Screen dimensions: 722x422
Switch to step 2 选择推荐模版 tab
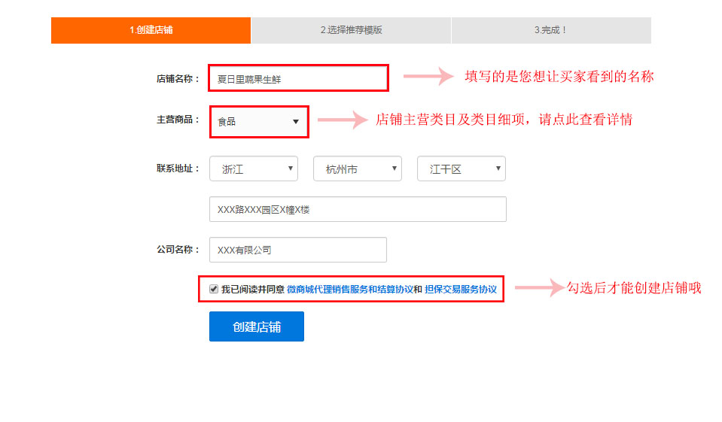[351, 30]
